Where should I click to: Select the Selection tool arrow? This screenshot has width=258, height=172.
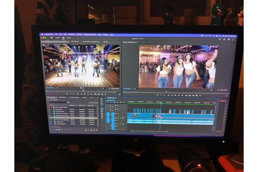pos(102,99)
